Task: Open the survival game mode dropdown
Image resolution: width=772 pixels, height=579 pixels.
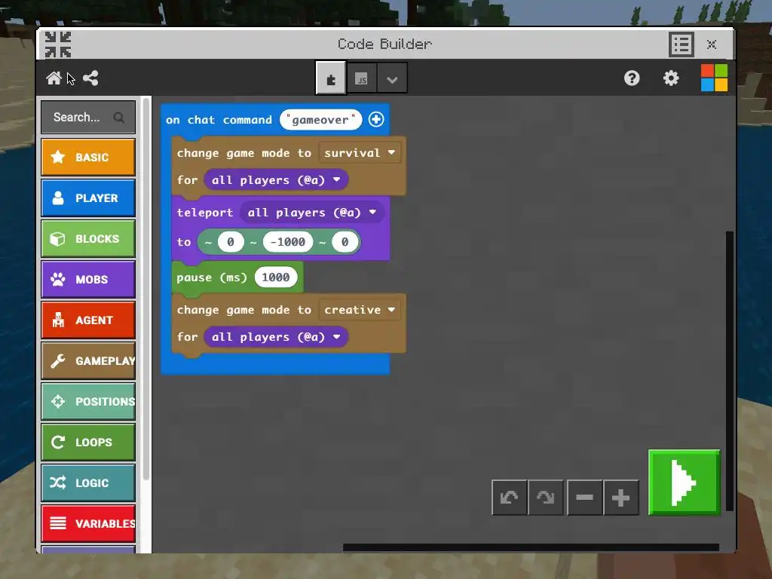Action: coord(360,152)
